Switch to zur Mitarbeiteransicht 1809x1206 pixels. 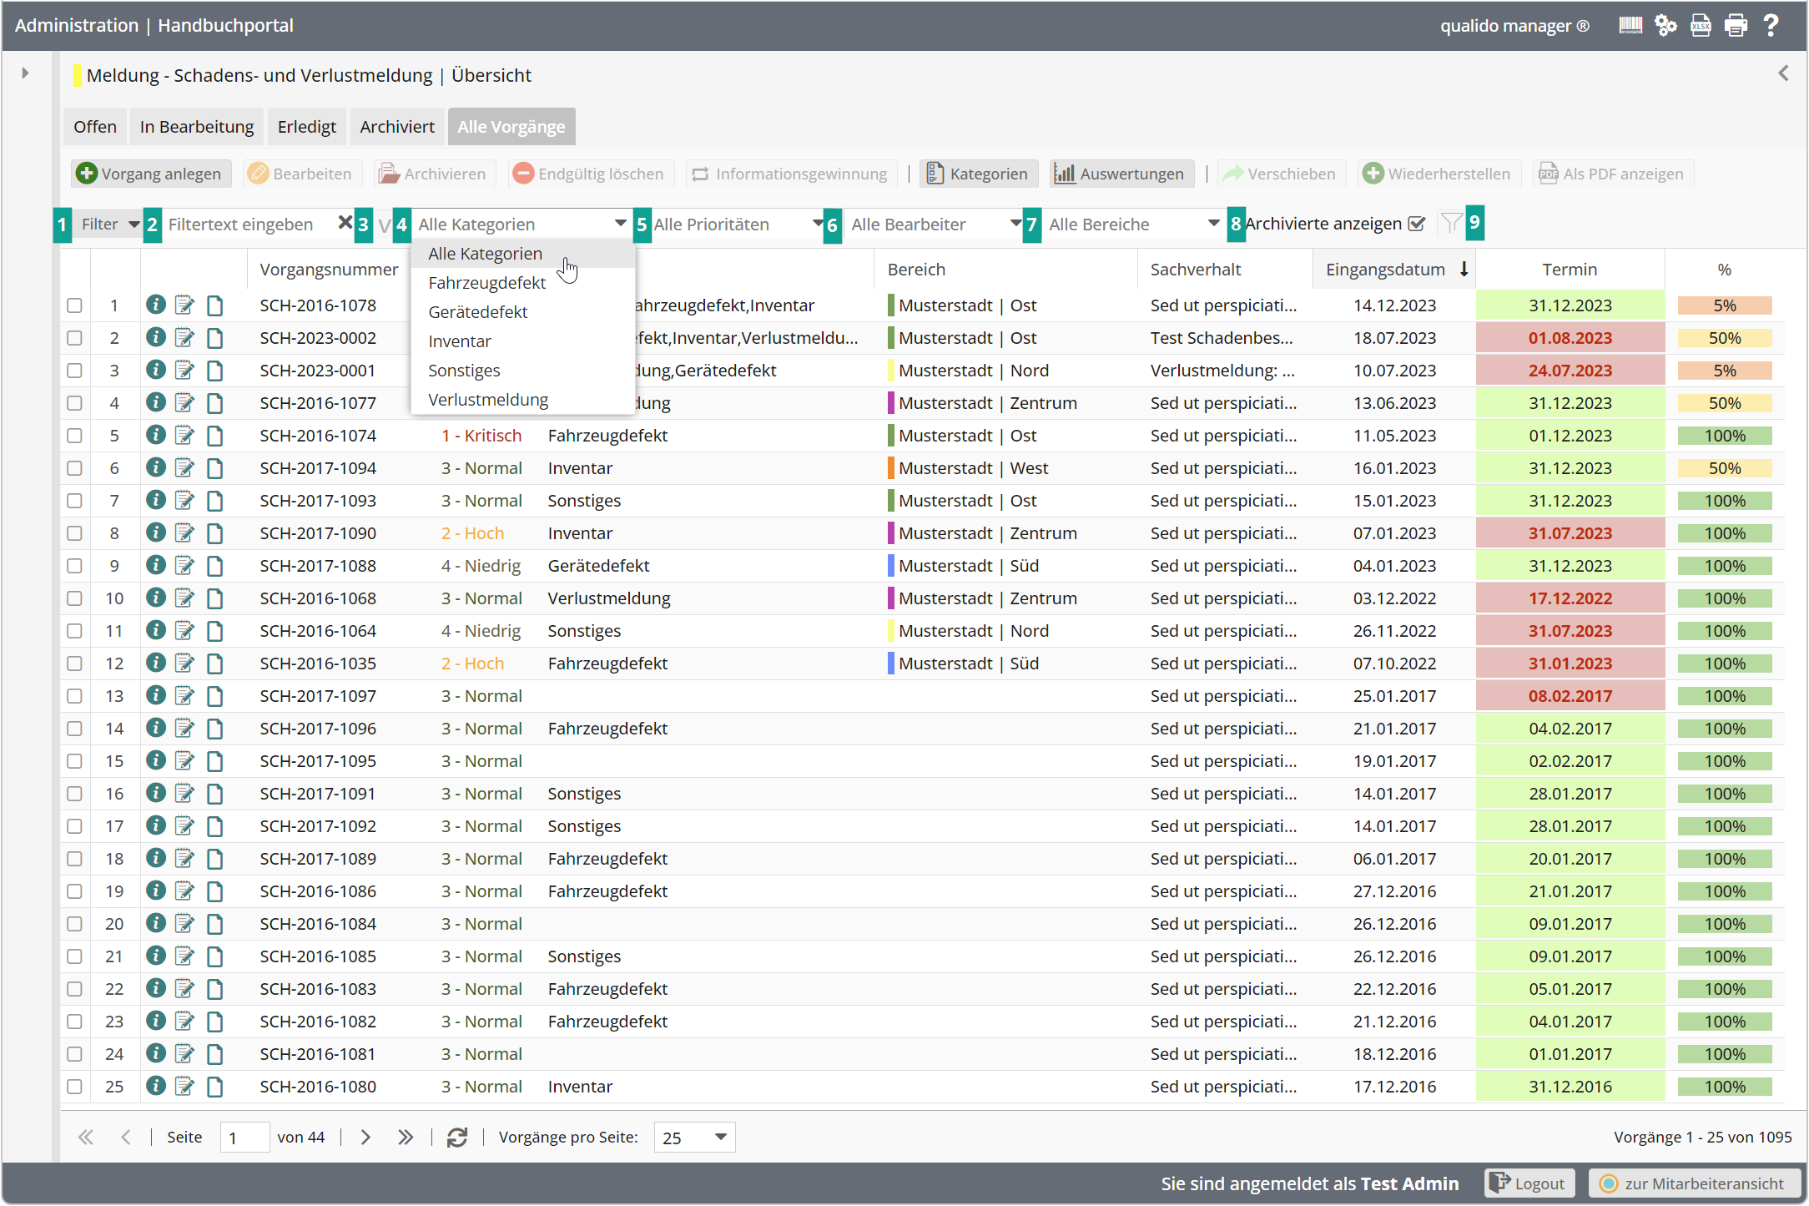click(1695, 1183)
